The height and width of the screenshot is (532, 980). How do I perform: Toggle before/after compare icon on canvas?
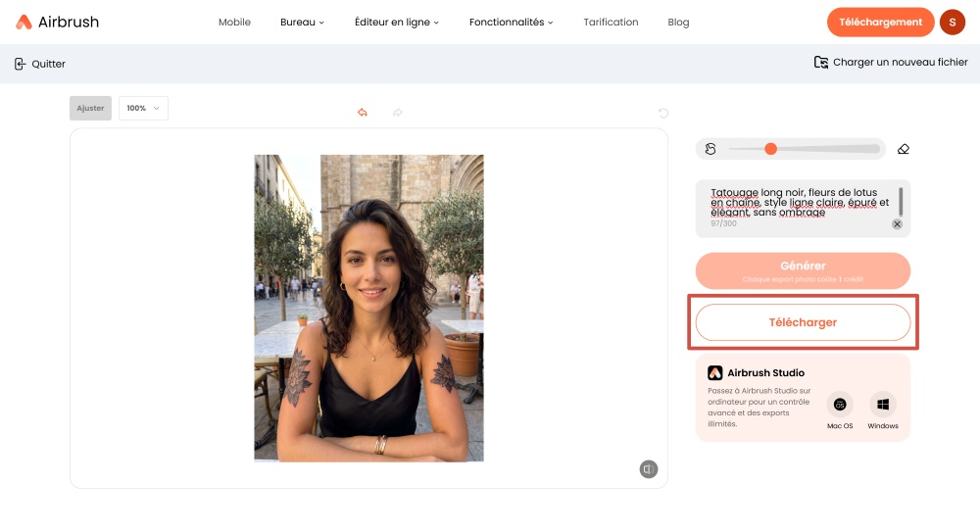coord(649,469)
